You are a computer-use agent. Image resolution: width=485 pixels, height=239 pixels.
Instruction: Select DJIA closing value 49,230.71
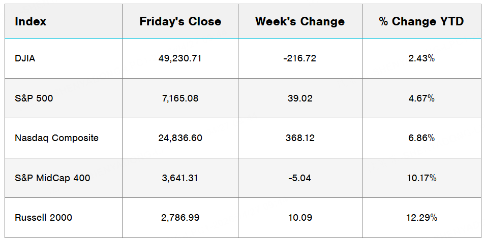tap(180, 58)
